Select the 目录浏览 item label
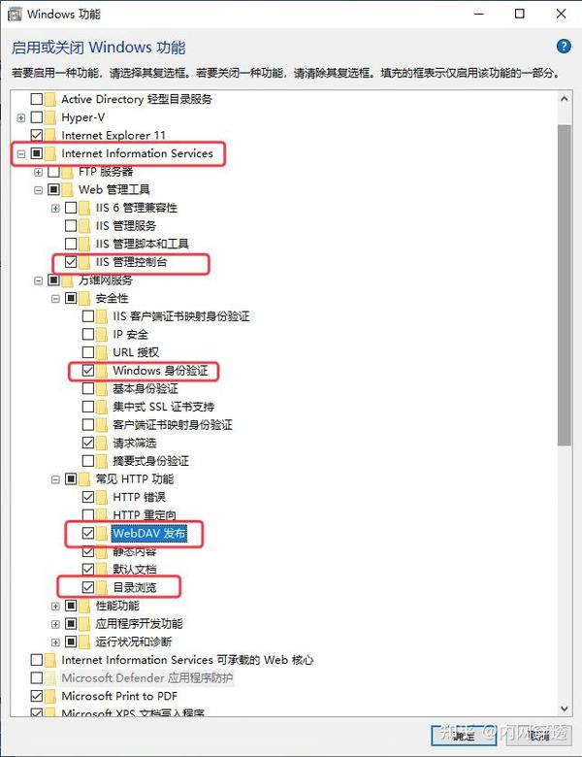 pyautogui.click(x=135, y=587)
